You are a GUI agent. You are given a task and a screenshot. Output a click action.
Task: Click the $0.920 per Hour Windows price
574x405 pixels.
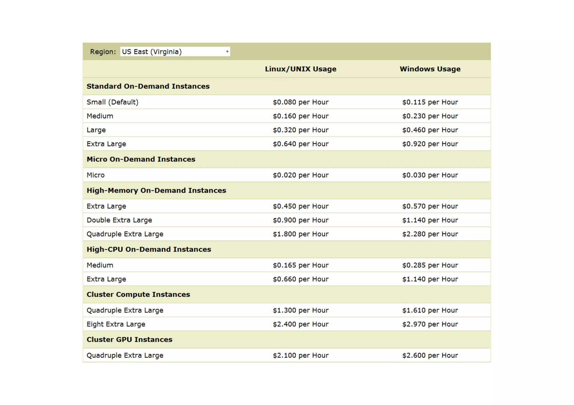(x=430, y=144)
